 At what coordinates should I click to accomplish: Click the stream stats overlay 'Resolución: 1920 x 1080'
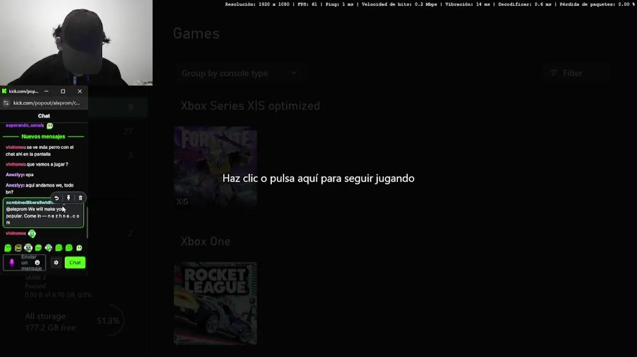(256, 4)
